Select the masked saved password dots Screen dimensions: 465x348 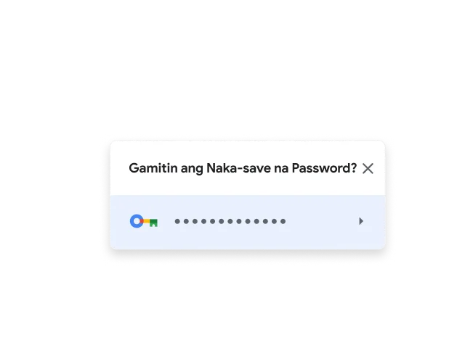click(x=230, y=221)
